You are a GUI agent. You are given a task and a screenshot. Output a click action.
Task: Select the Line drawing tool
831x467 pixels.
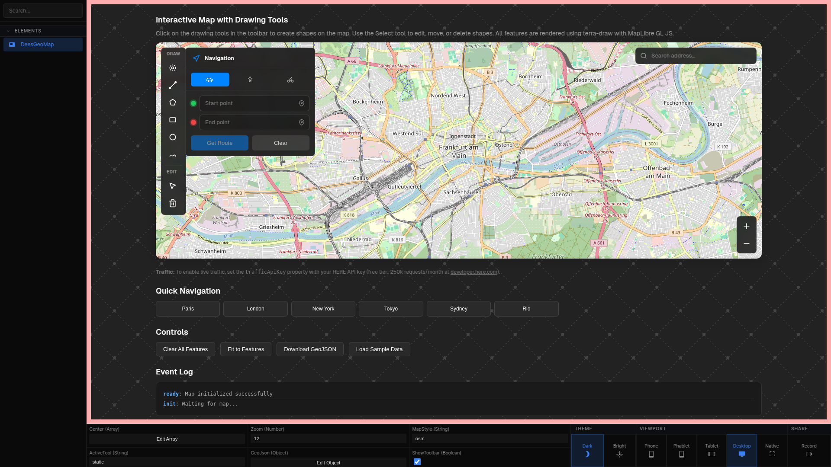[x=173, y=85]
